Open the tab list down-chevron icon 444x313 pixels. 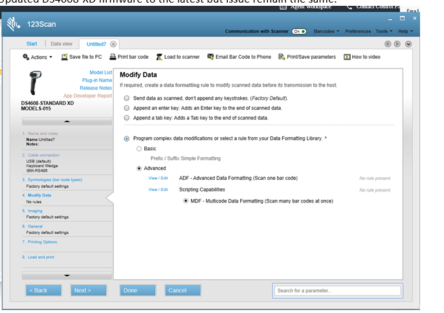pyautogui.click(x=408, y=44)
